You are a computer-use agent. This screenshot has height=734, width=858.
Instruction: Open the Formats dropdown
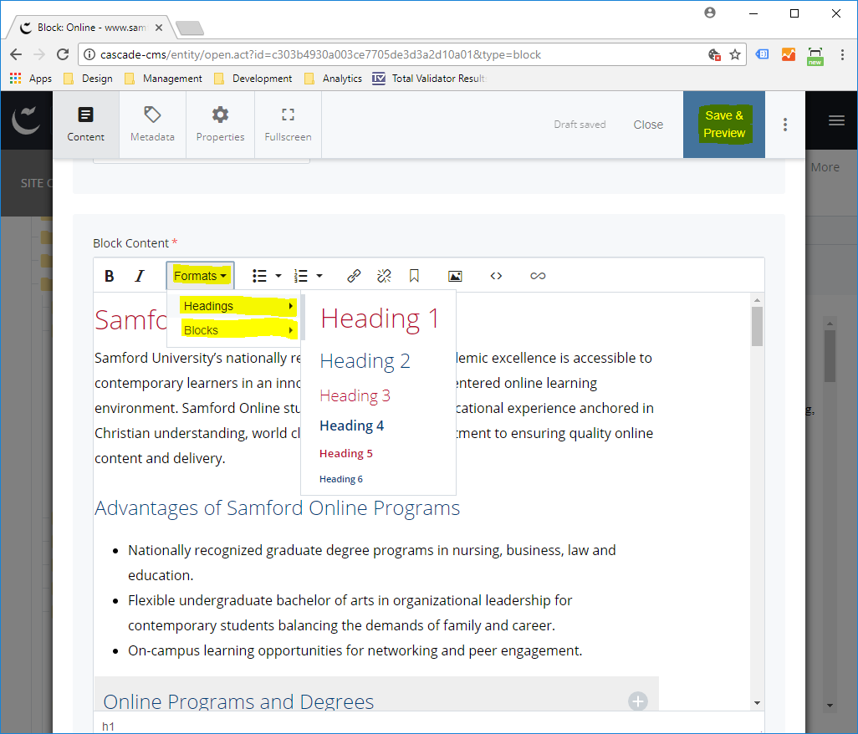tap(200, 276)
